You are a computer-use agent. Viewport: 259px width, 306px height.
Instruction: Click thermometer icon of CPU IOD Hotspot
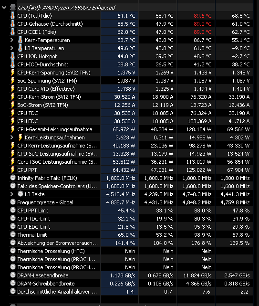[13, 56]
